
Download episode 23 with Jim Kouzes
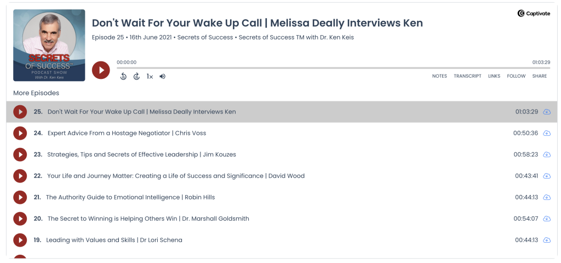coord(546,155)
